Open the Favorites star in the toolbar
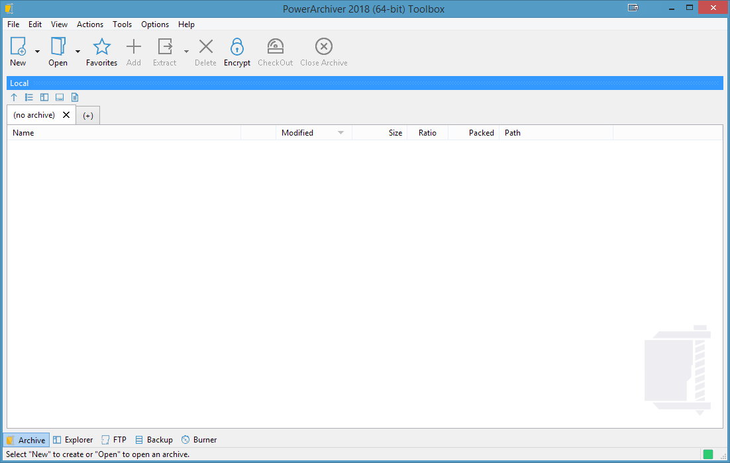730x463 pixels. [101, 52]
